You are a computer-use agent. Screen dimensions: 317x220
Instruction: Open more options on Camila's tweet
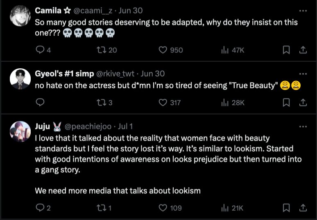pos(303,10)
